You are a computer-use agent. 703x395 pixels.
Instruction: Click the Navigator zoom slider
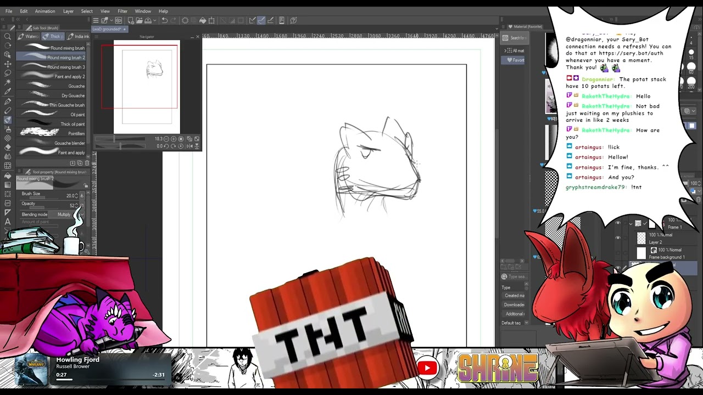[120, 139]
